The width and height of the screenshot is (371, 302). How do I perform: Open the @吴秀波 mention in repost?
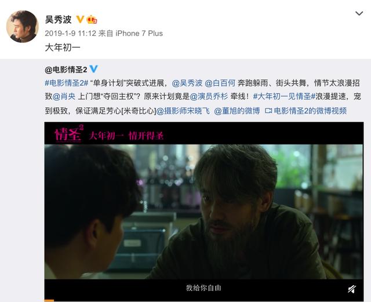pyautogui.click(x=187, y=83)
